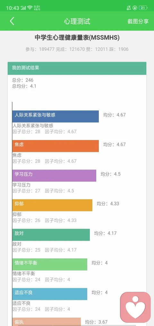Select the salmon 偏执 bar

(x=47, y=321)
